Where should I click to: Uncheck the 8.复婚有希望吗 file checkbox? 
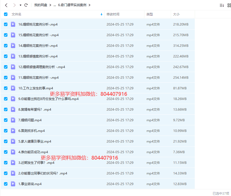[6, 109]
